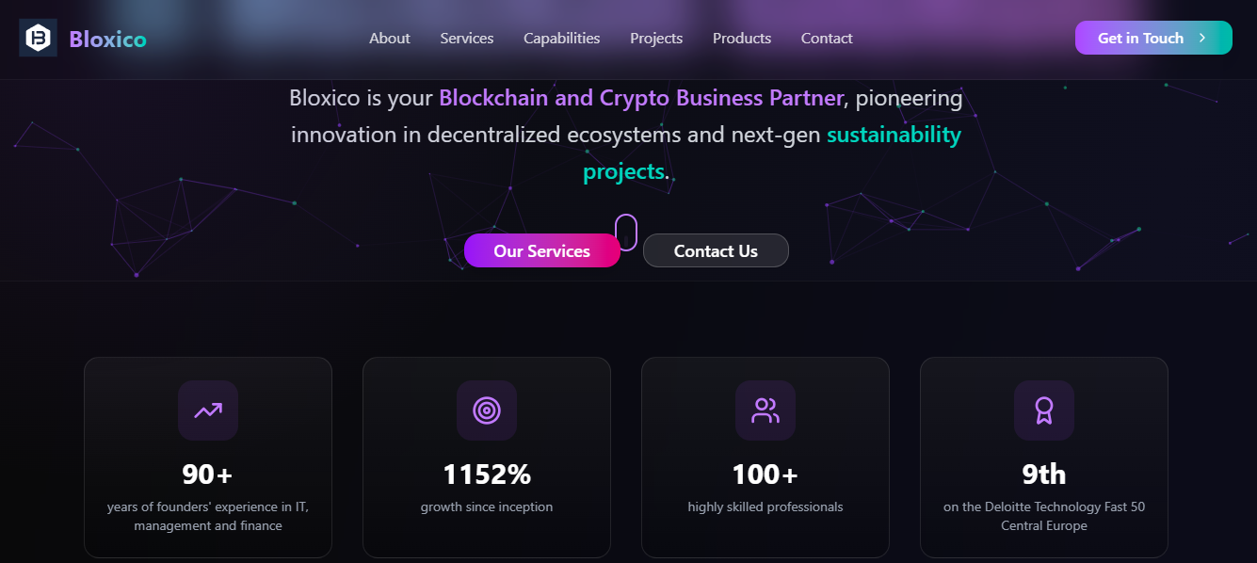Screen dimensions: 1257x563
Task: Open the About menu item
Action: click(389, 39)
